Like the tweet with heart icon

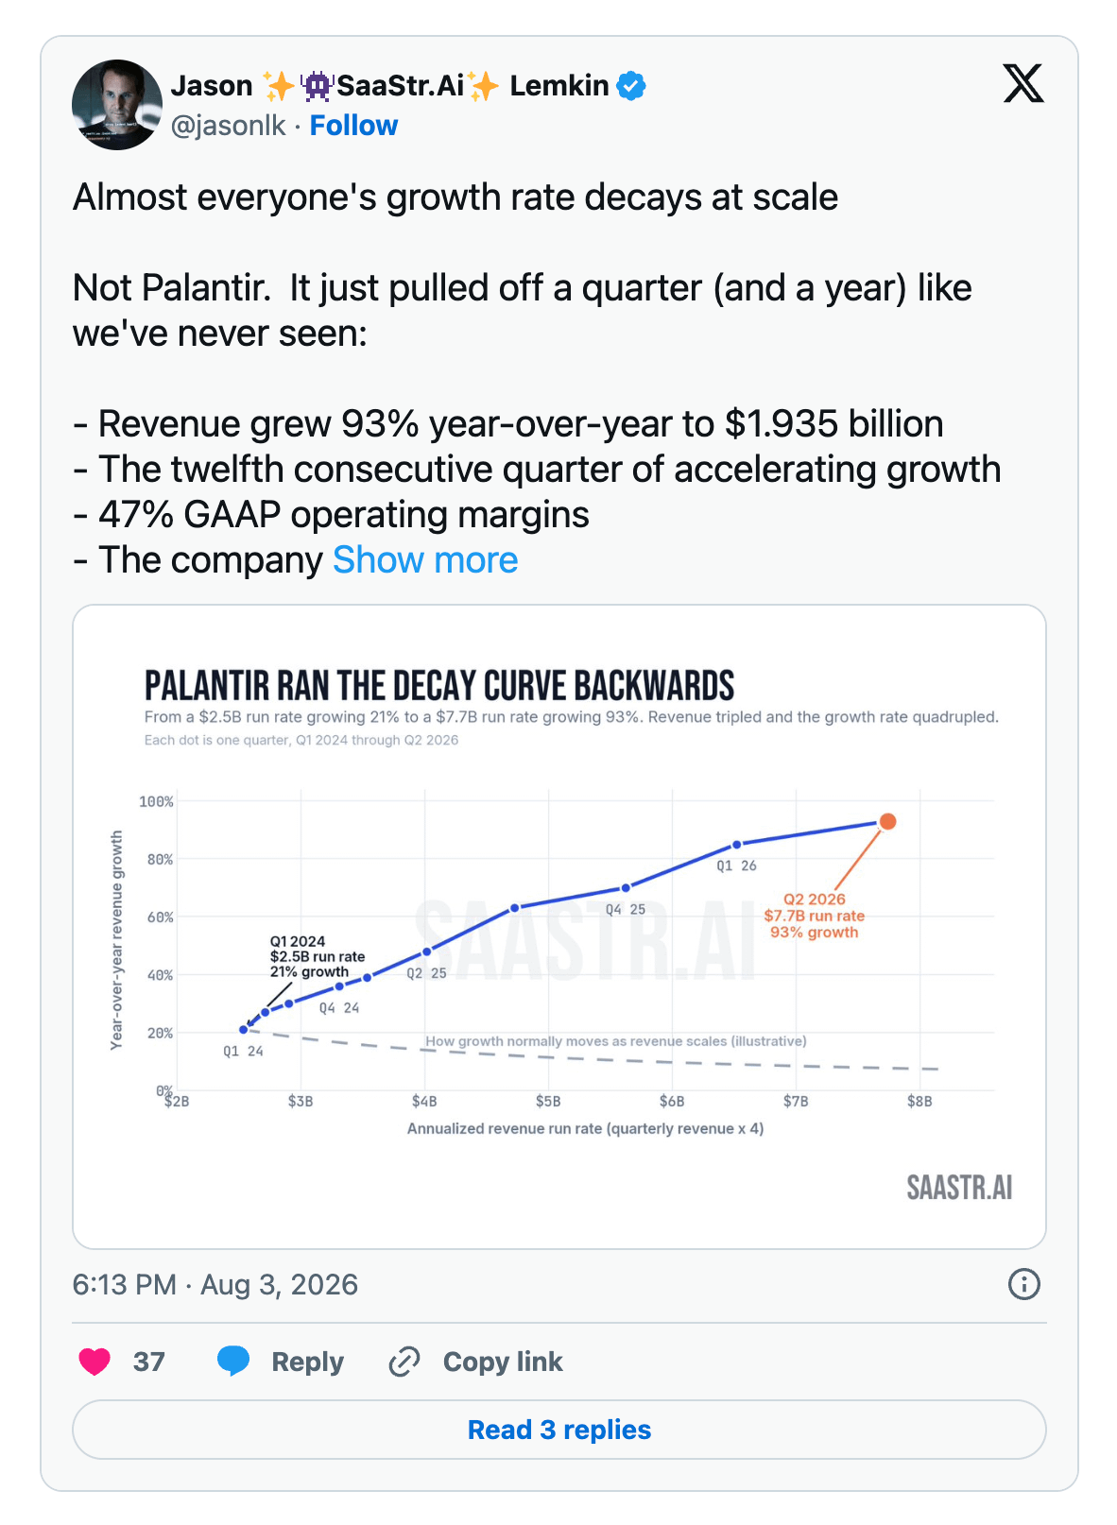tap(95, 1362)
